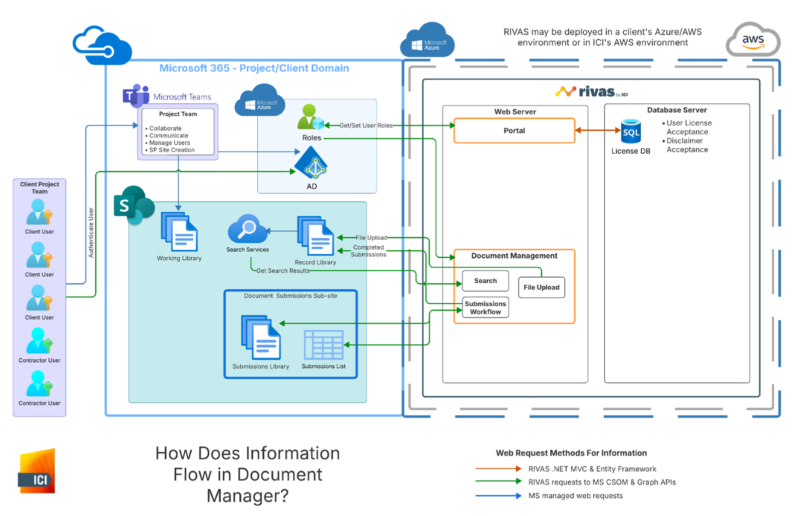Click the Submissions Workflow box
The width and height of the screenshot is (801, 516).
click(x=485, y=307)
